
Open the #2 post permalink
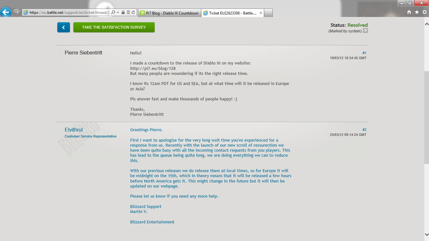(x=364, y=130)
